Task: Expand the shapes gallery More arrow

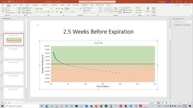Action: [x=112, y=12]
